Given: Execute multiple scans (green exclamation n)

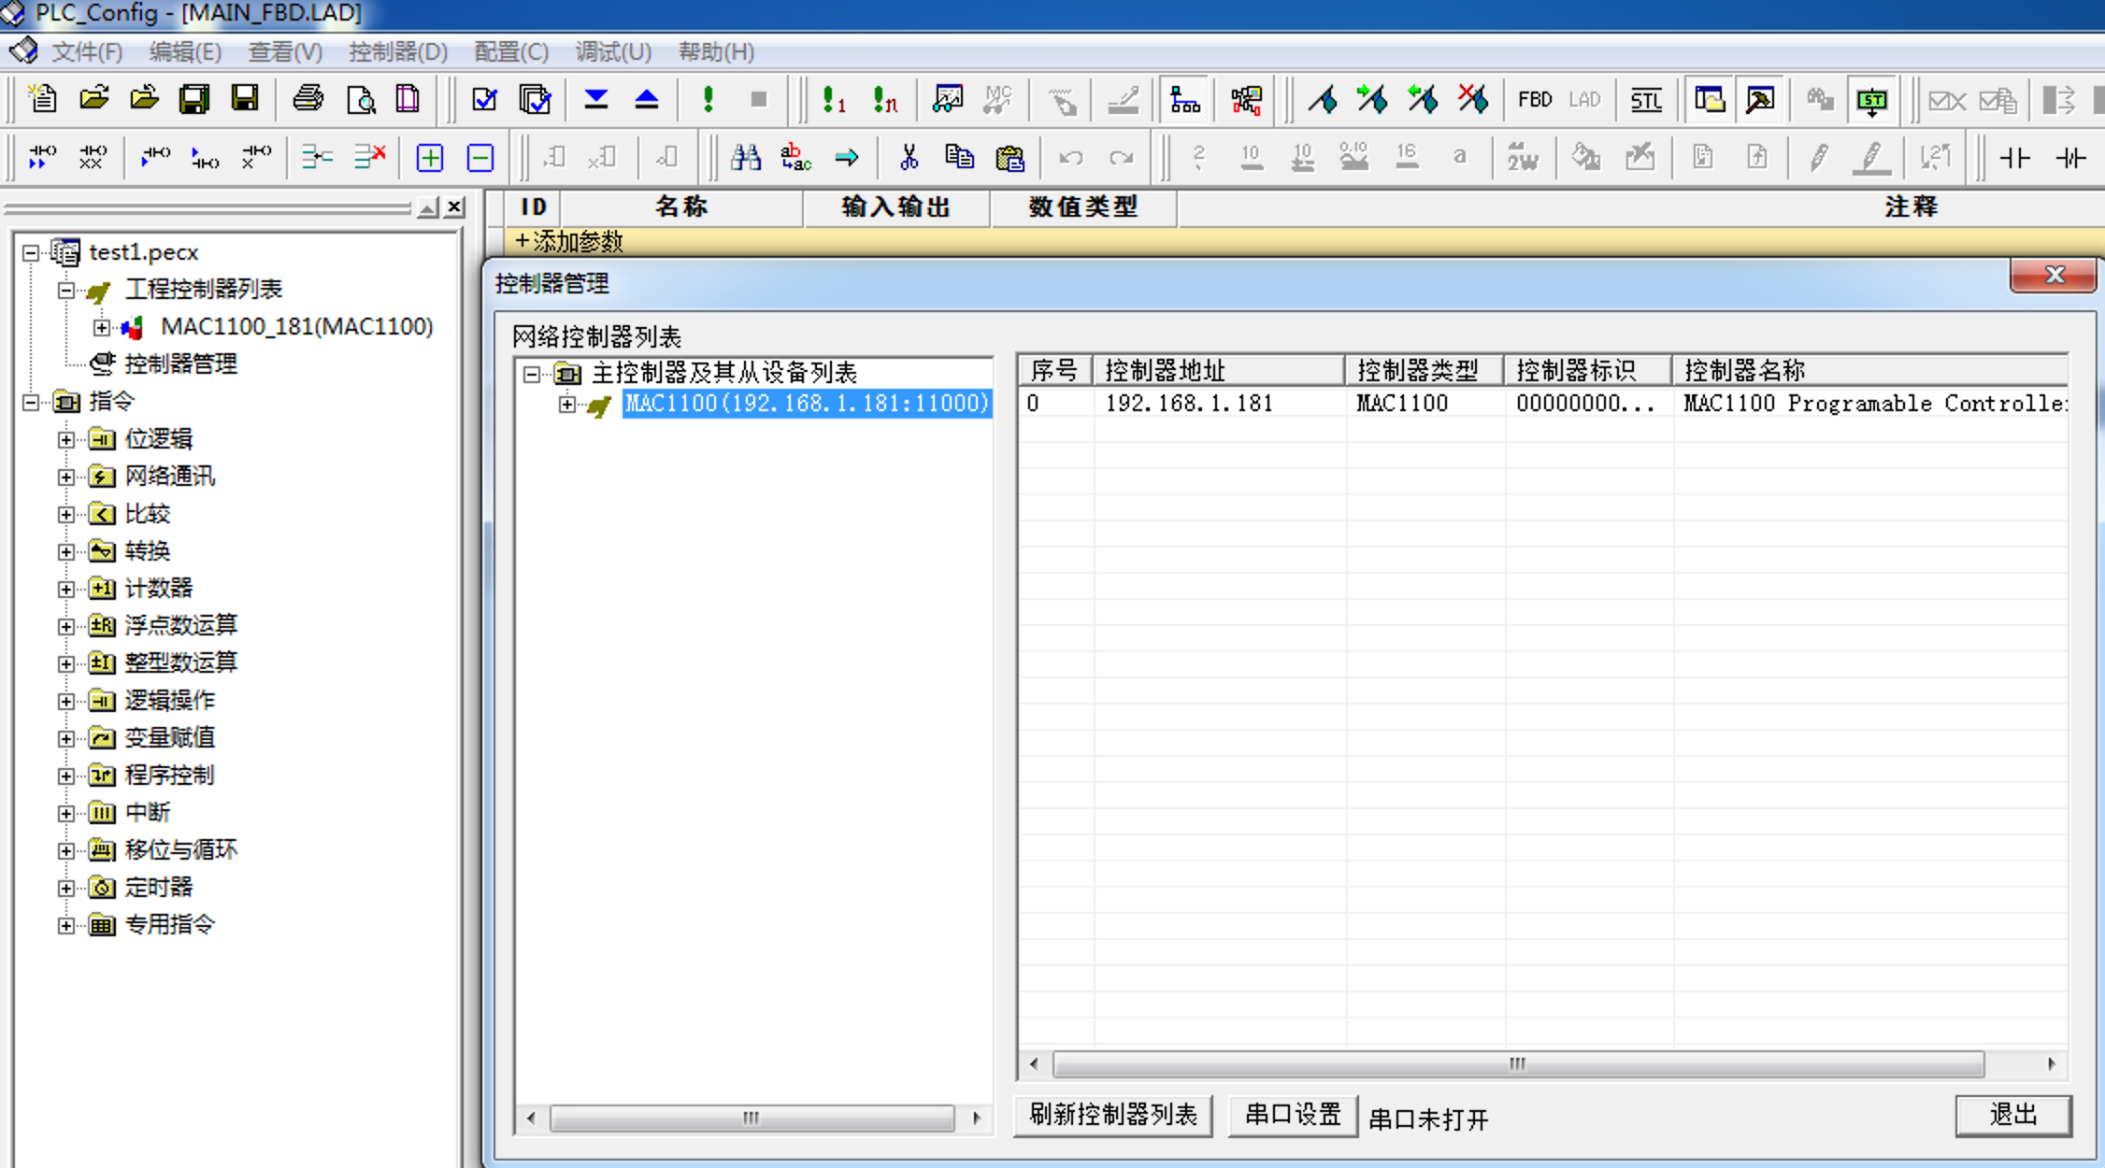Looking at the screenshot, I should coord(884,99).
